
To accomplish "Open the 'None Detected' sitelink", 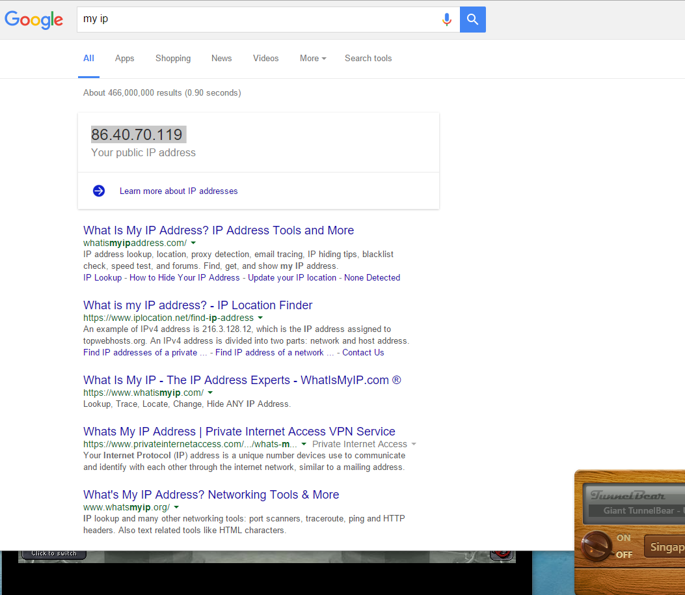I will [372, 277].
